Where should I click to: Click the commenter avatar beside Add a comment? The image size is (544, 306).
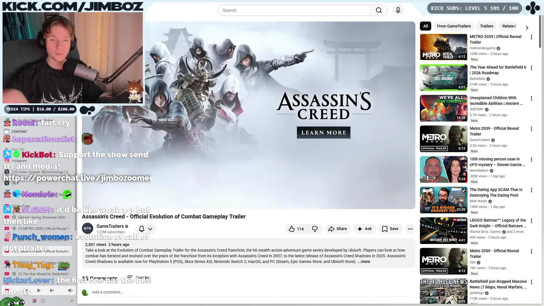click(85, 292)
